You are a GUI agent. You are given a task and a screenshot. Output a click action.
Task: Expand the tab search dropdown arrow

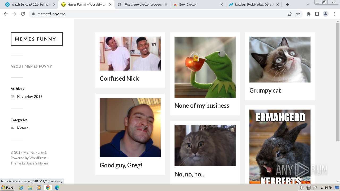[308, 5]
